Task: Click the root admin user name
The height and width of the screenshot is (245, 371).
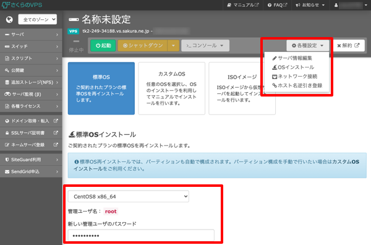Action: click(x=111, y=212)
